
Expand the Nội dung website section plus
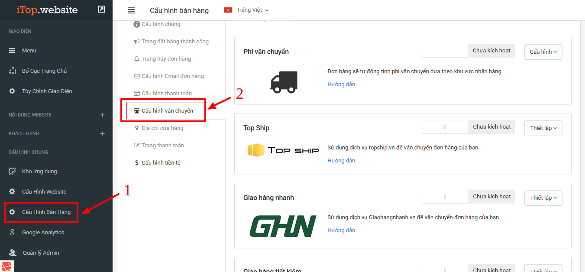tap(103, 115)
